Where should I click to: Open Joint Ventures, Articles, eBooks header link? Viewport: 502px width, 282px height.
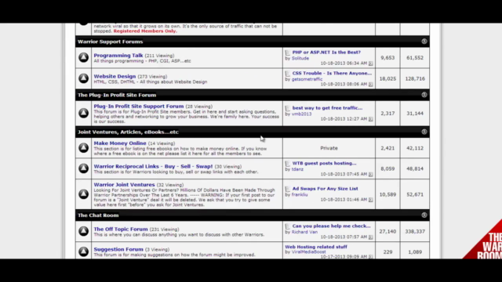128,132
